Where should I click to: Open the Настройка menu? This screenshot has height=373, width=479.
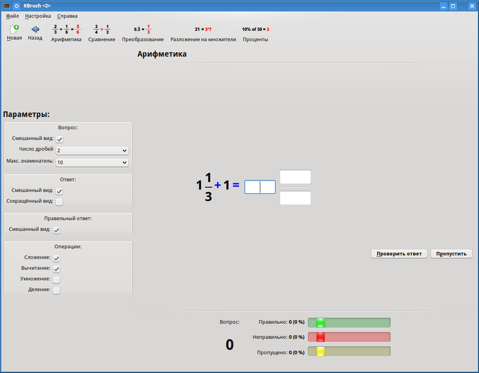[38, 16]
